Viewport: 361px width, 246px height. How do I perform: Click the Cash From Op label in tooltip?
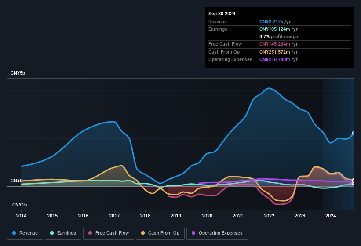point(224,52)
